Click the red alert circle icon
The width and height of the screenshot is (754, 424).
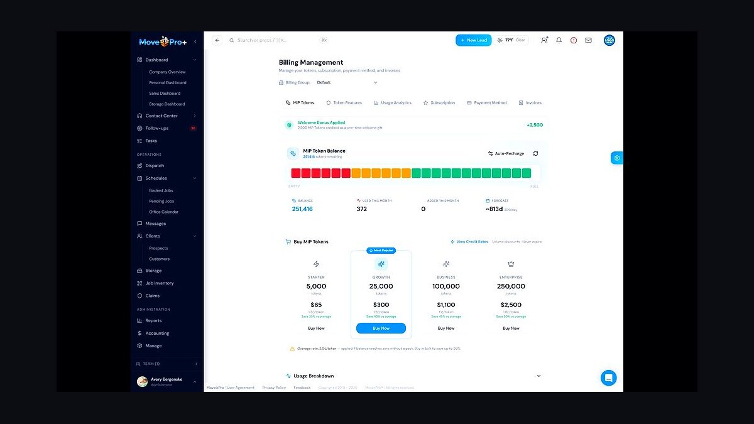(x=574, y=40)
